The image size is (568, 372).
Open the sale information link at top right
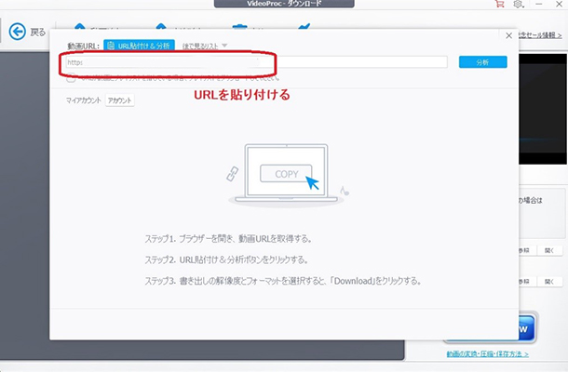[x=540, y=35]
